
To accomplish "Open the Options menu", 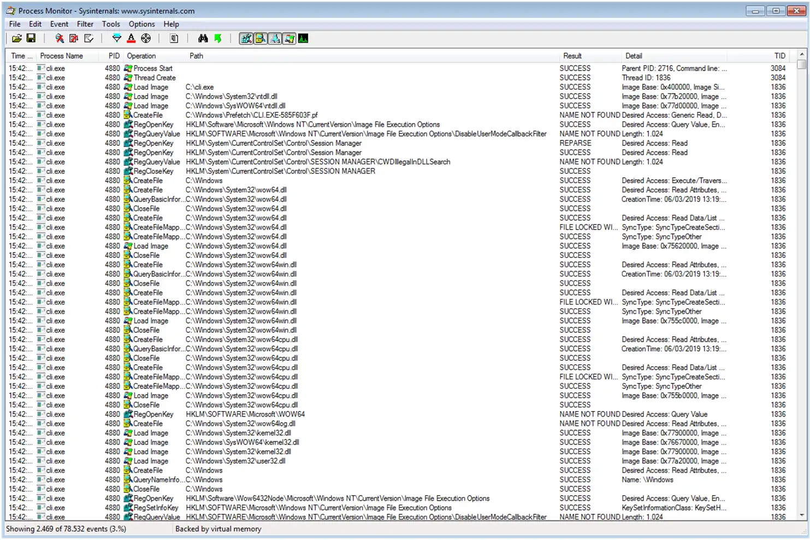I will [x=142, y=24].
